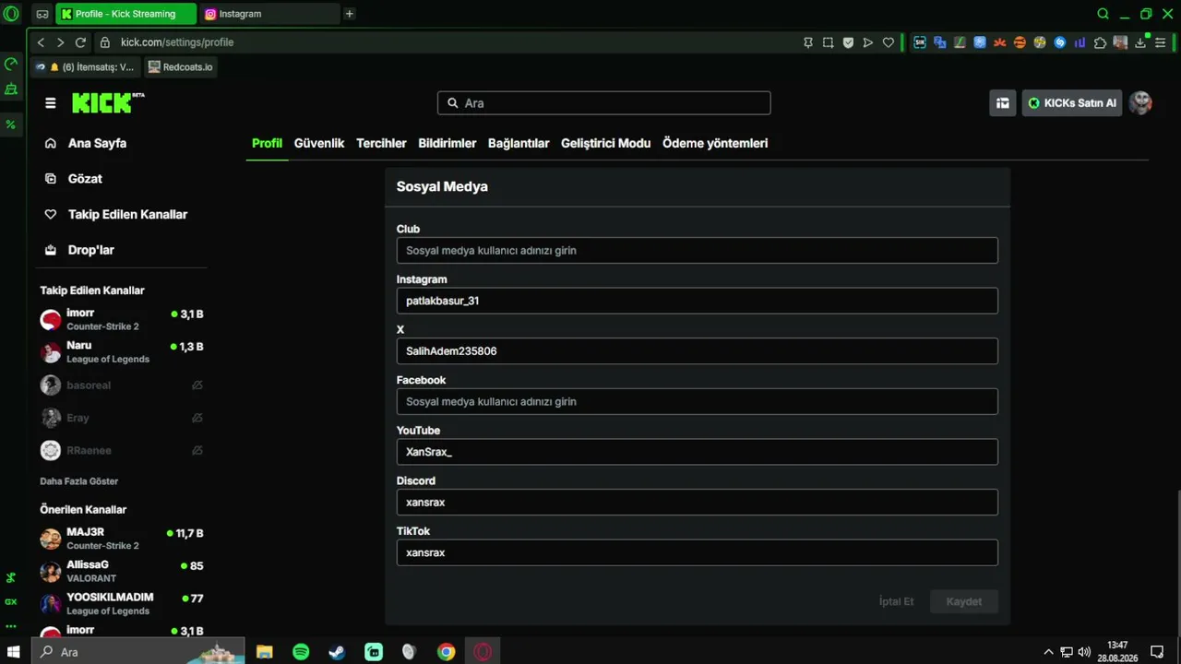
Task: Open the extensions puzzle icon
Action: 1100,42
